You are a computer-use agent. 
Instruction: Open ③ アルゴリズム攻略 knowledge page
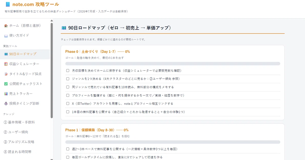coord(25,142)
